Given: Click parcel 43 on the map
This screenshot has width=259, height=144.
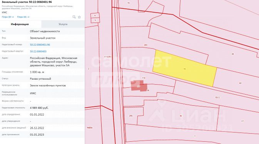Looking at the screenshot, I should coord(233,54).
